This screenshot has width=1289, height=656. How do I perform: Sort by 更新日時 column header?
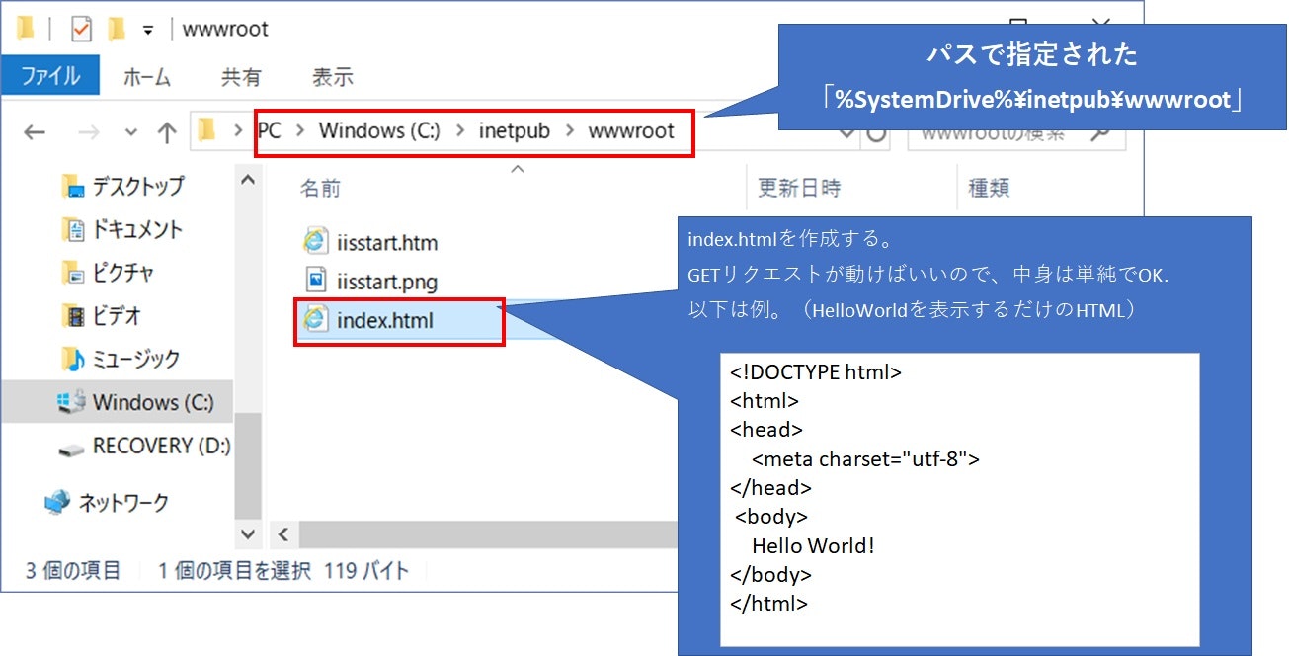click(x=799, y=188)
